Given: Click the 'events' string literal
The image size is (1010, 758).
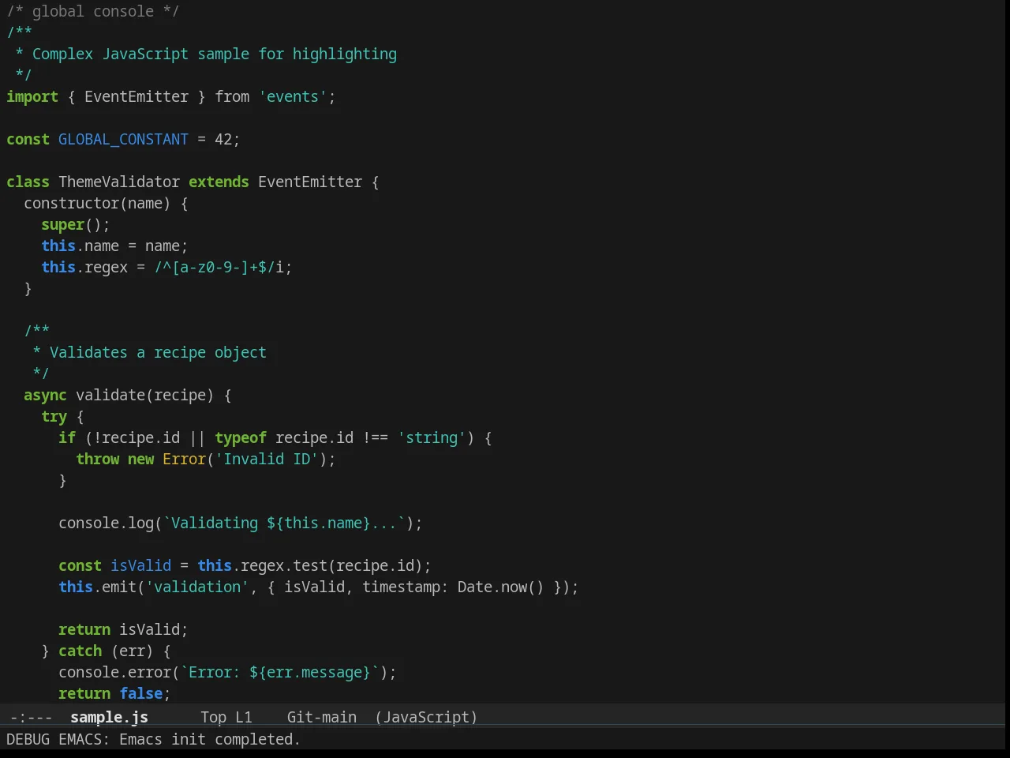Looking at the screenshot, I should click(x=293, y=96).
